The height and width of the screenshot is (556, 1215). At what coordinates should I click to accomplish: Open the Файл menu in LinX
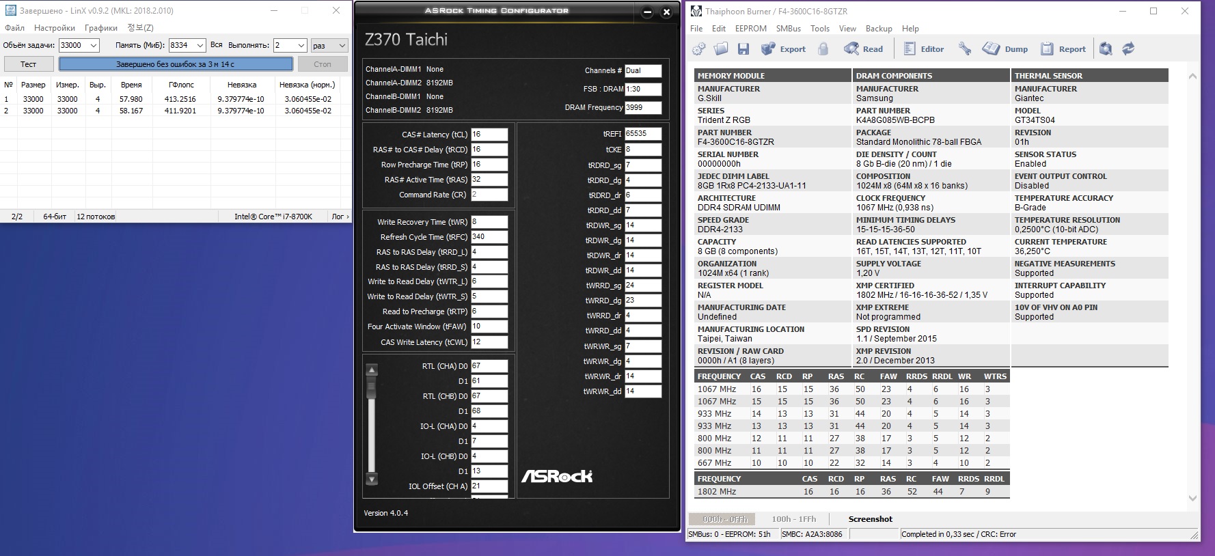14,28
